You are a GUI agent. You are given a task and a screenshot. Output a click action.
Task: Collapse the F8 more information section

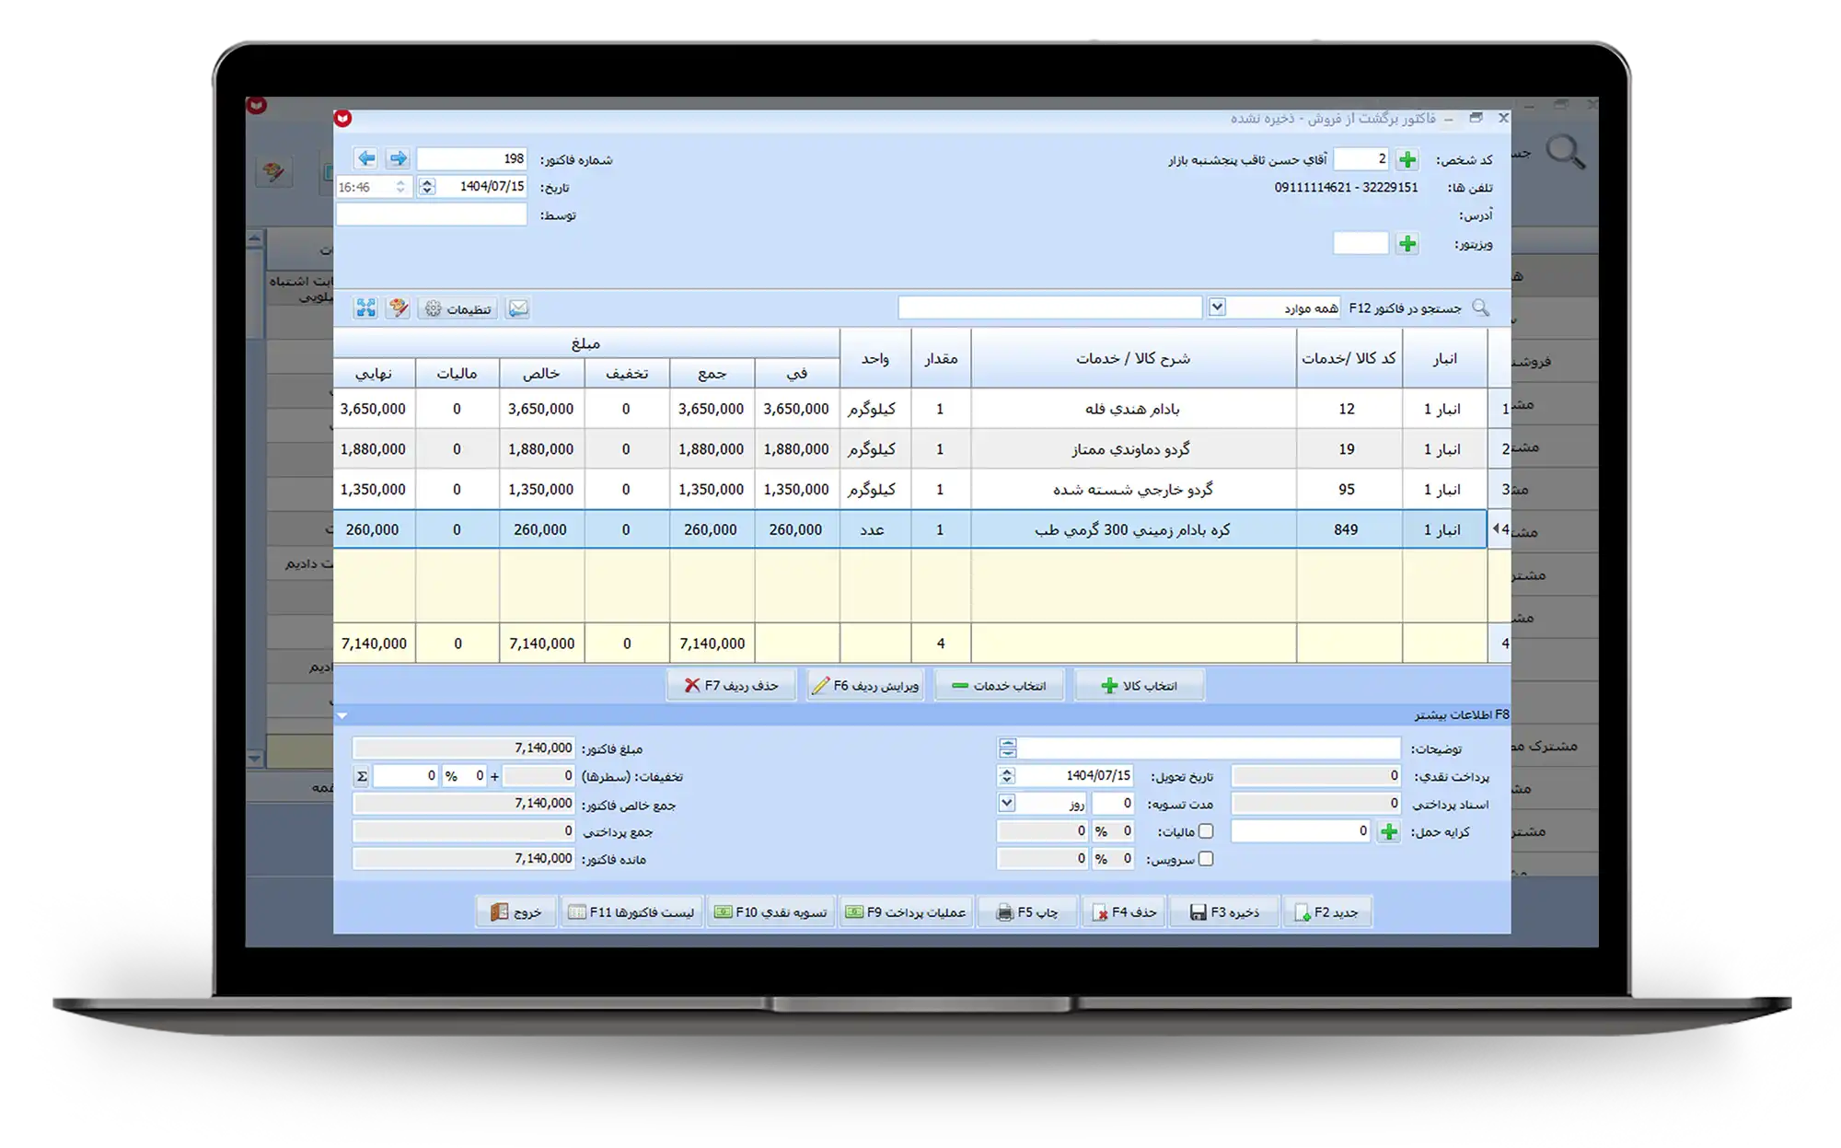pyautogui.click(x=342, y=715)
